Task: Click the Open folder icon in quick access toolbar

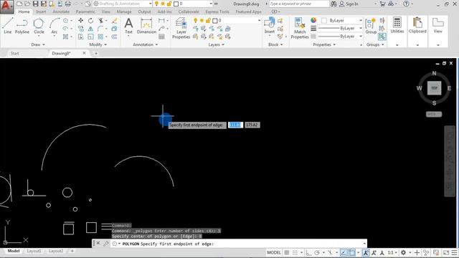Action: click(27, 4)
